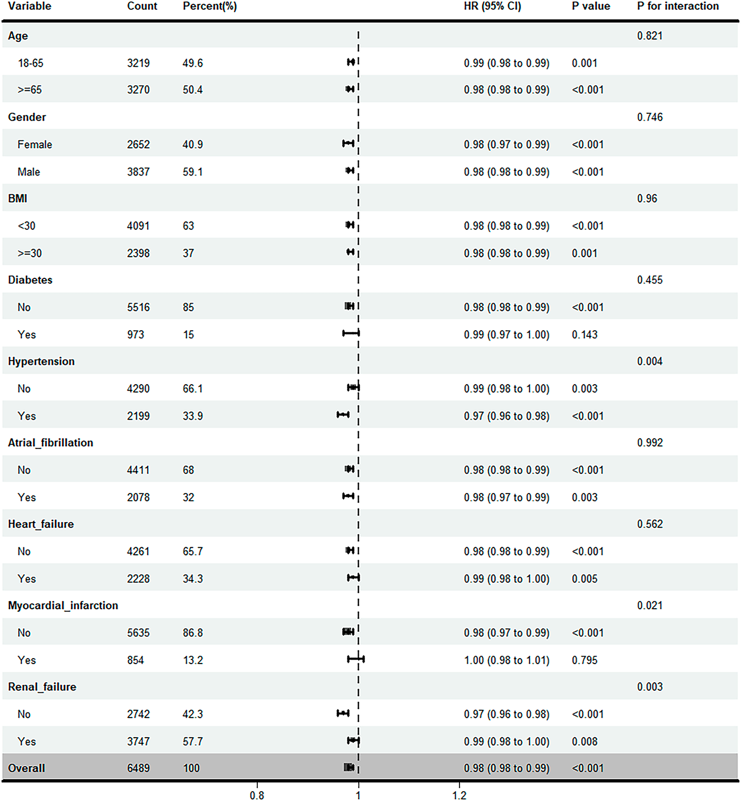Select the 'HR (95% CI)' column header
The height and width of the screenshot is (801, 741).
click(x=492, y=6)
